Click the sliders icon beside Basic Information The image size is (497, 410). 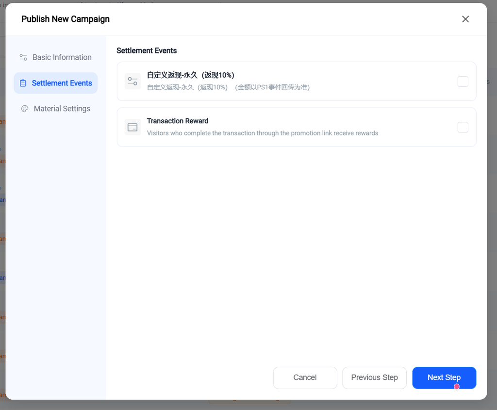pyautogui.click(x=23, y=57)
